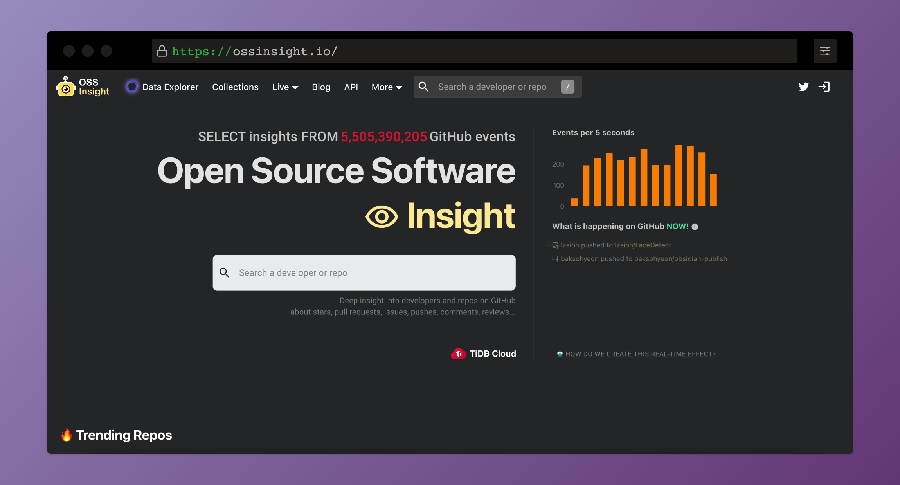This screenshot has height=485, width=900.
Task: Click the TiDB Cloud logo icon
Action: tap(459, 353)
